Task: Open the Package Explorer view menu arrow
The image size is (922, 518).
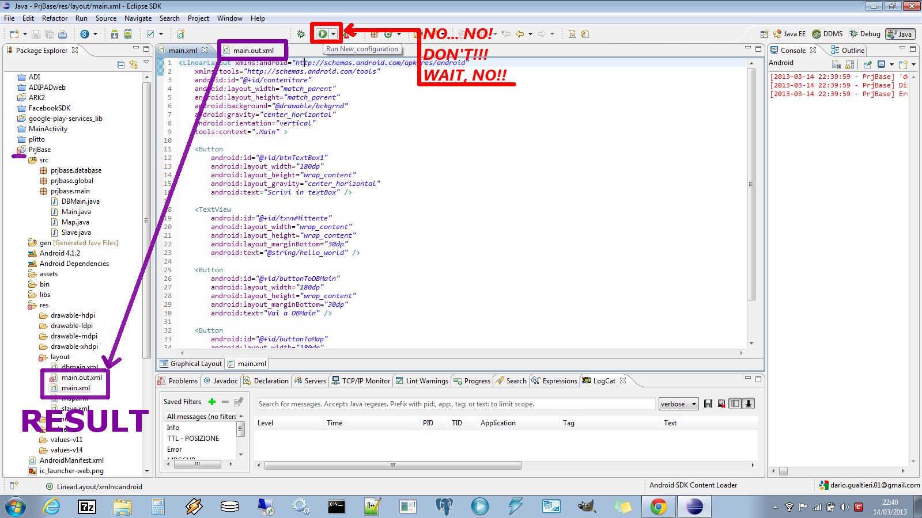Action: coord(146,62)
